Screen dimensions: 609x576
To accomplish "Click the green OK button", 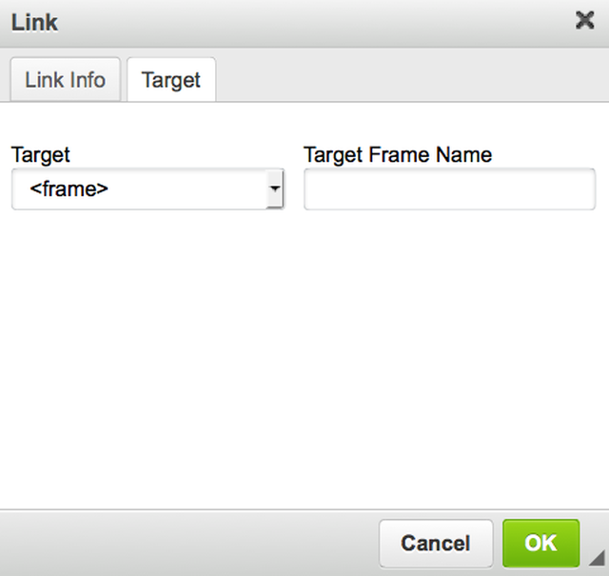I will coord(540,544).
